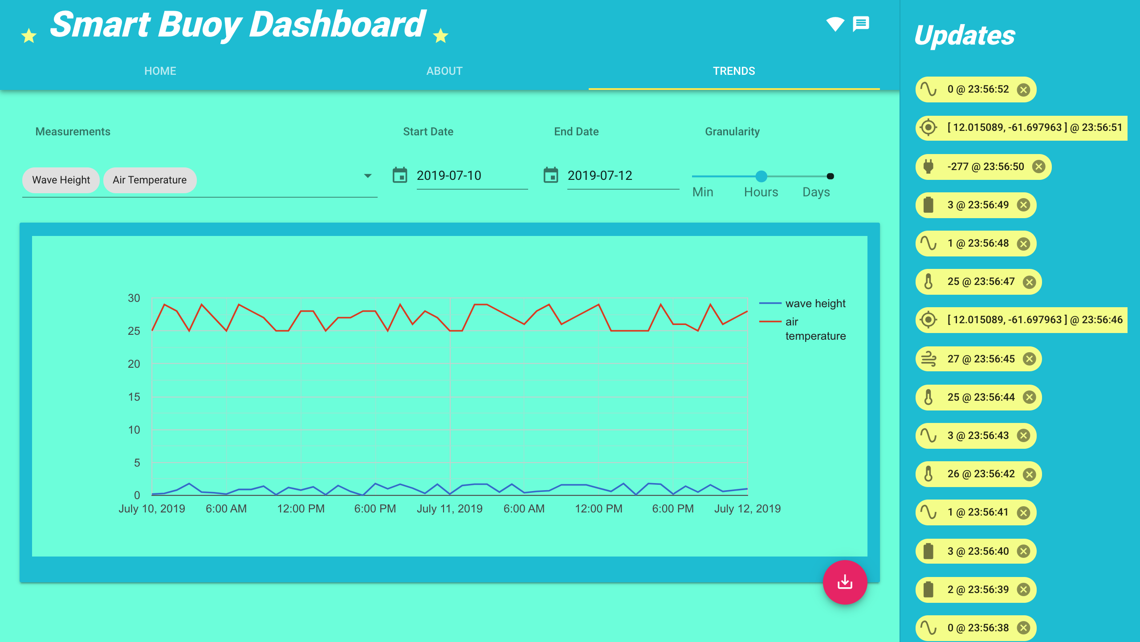The image size is (1140, 642).
Task: Open the Measurements dropdown arrow
Action: tap(367, 176)
